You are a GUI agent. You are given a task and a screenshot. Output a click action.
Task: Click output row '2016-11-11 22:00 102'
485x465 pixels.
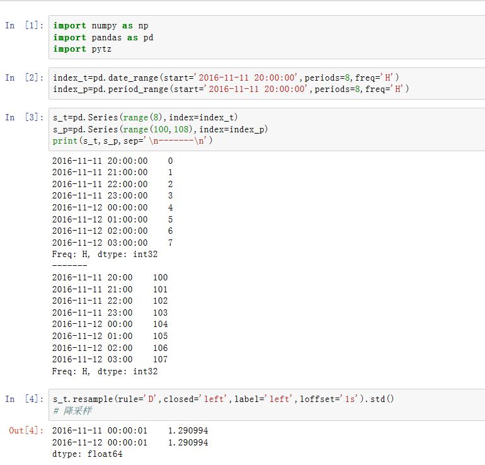[x=110, y=301]
